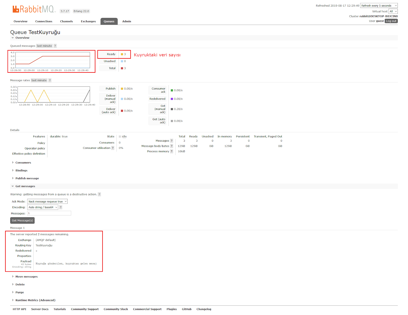Screen dimensions: 408x315
Task: Click the TestKuyruğu routing key value
Action: [44, 246]
